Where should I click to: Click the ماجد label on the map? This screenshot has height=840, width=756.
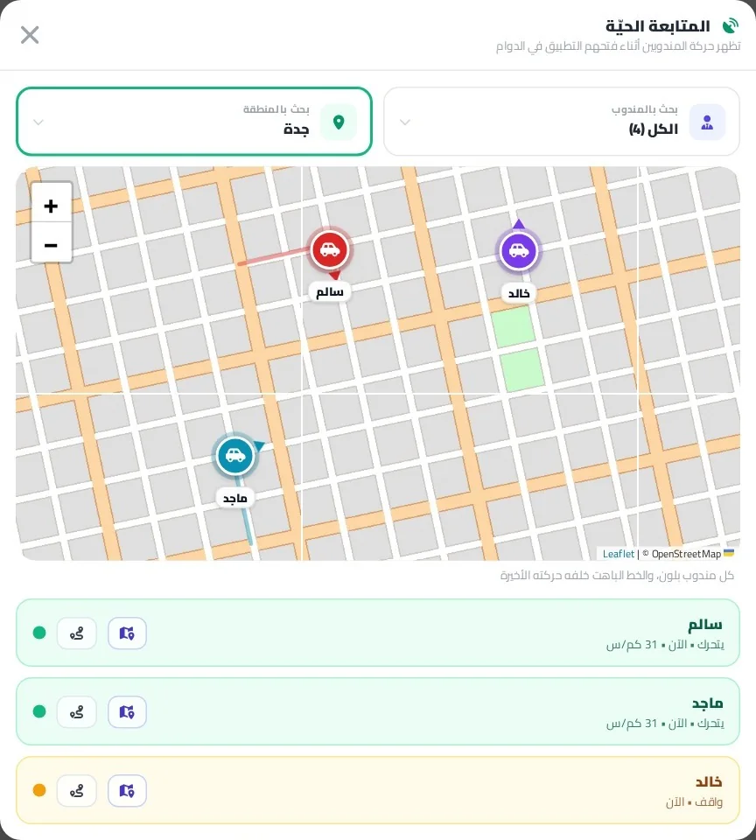coord(234,498)
